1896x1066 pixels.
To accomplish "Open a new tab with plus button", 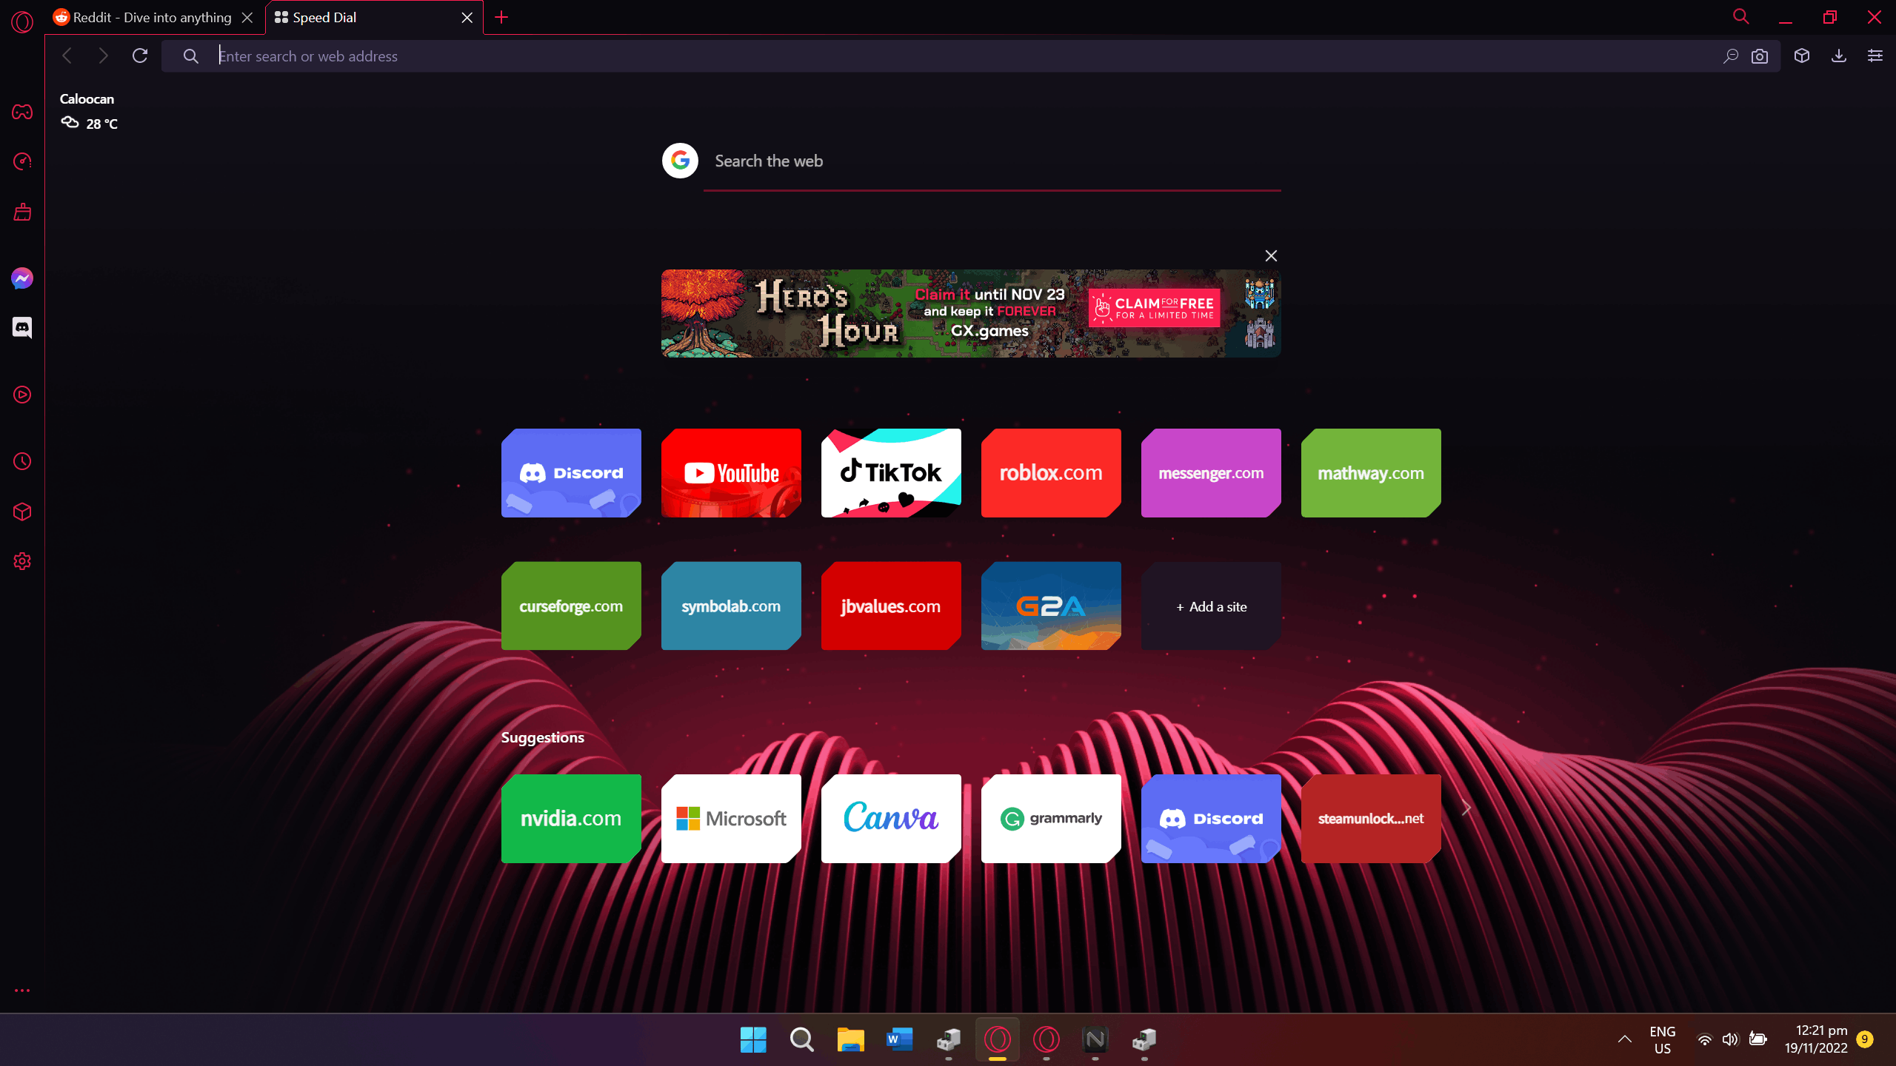I will 501,17.
